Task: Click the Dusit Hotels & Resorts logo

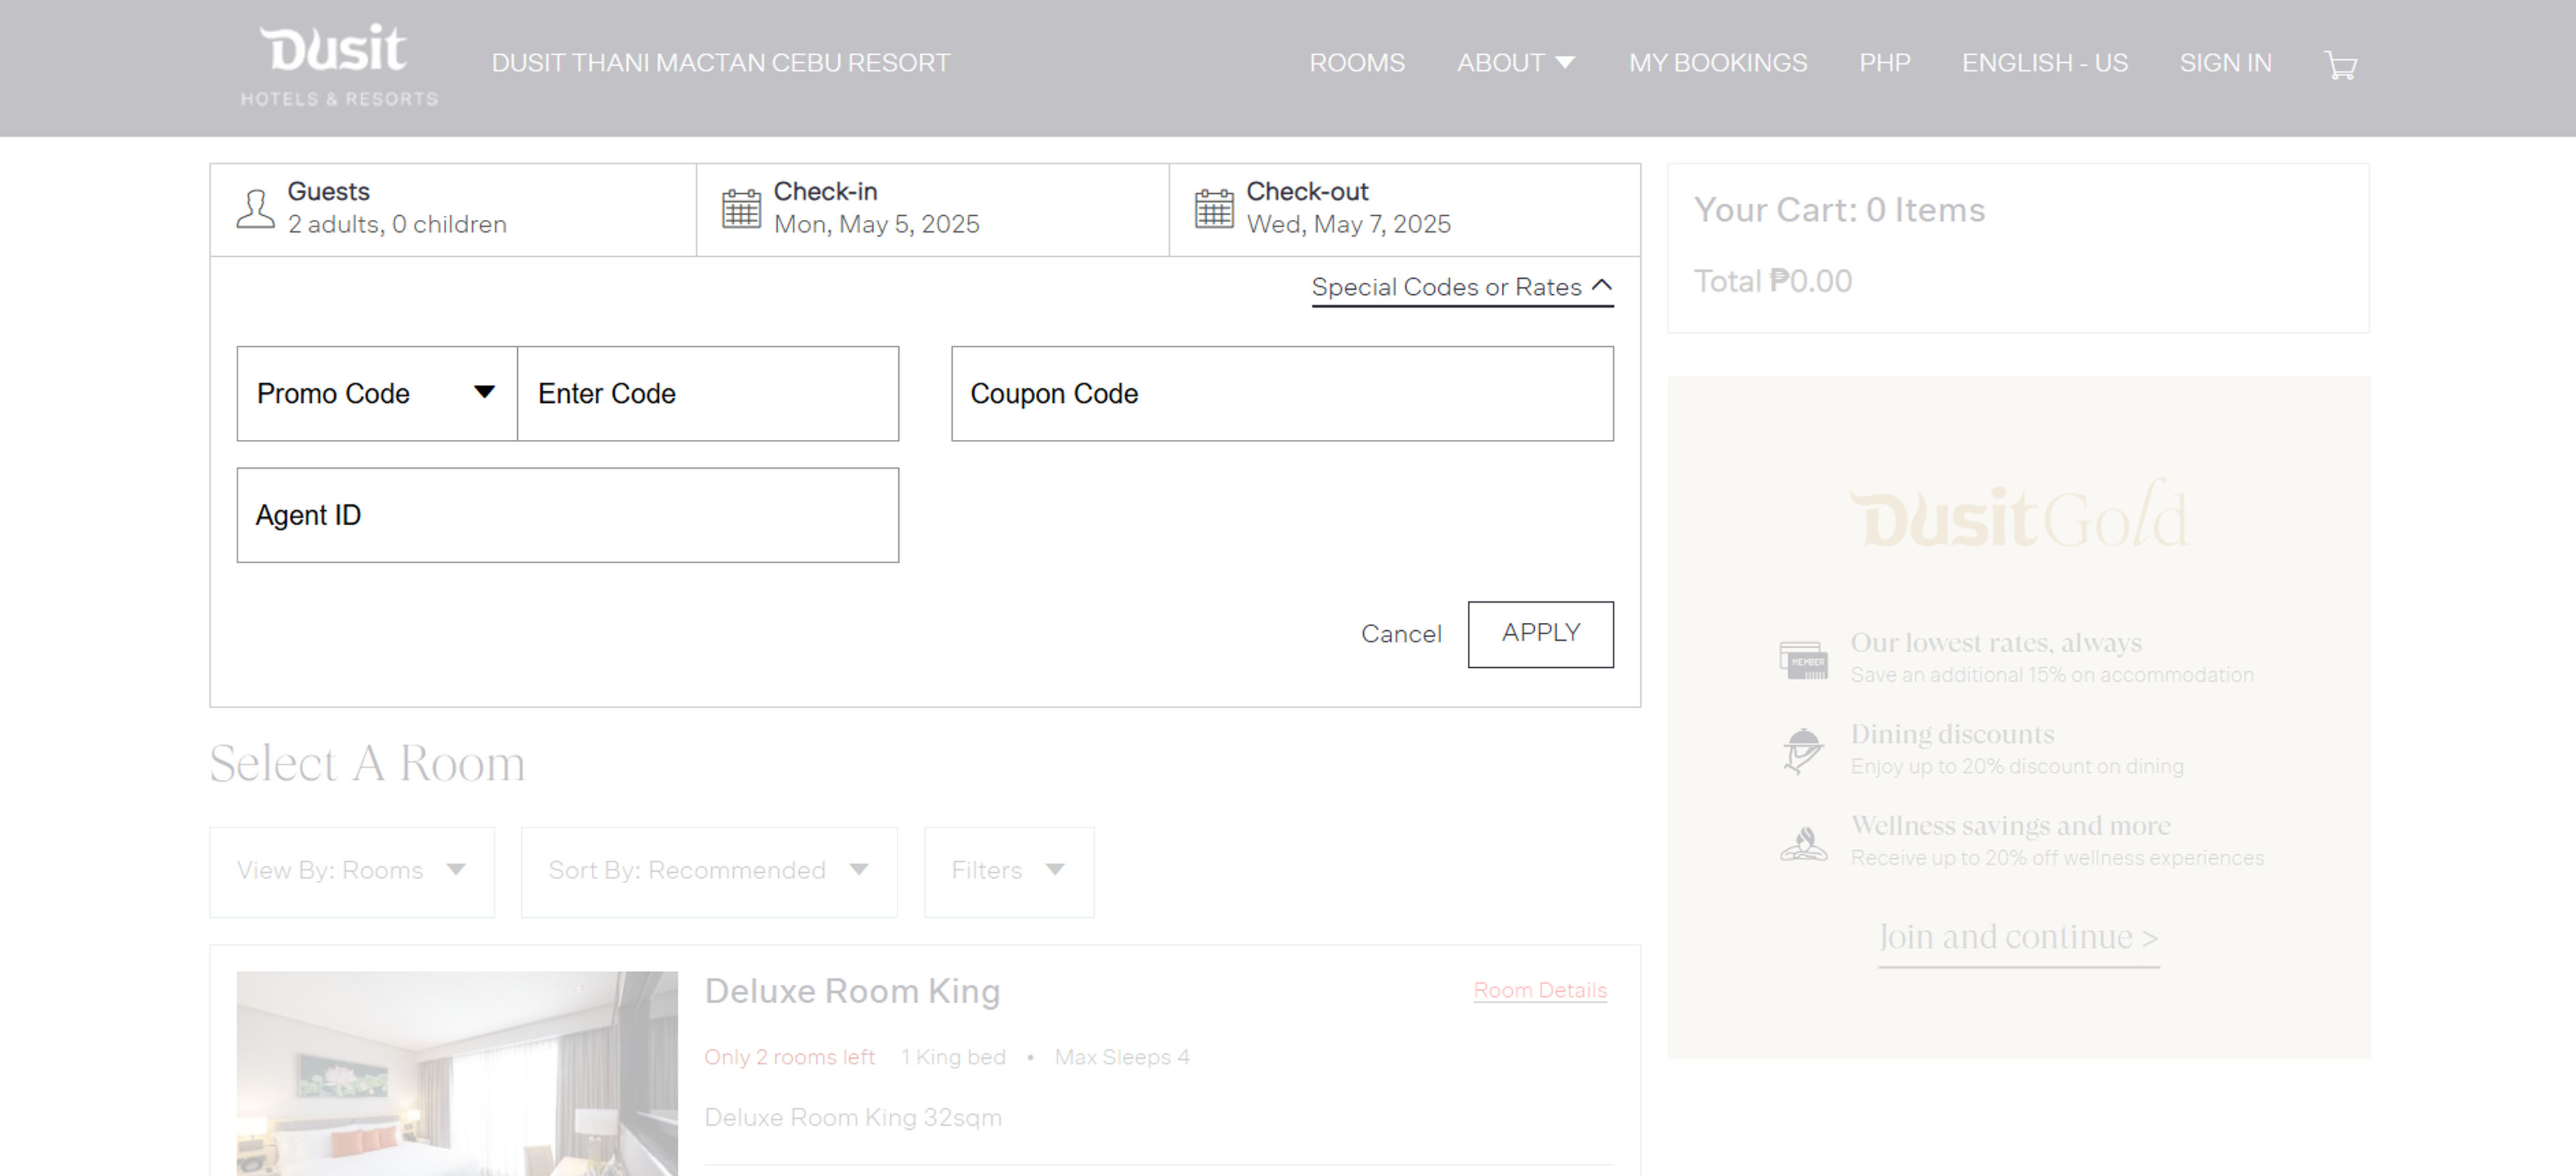Action: [x=339, y=65]
